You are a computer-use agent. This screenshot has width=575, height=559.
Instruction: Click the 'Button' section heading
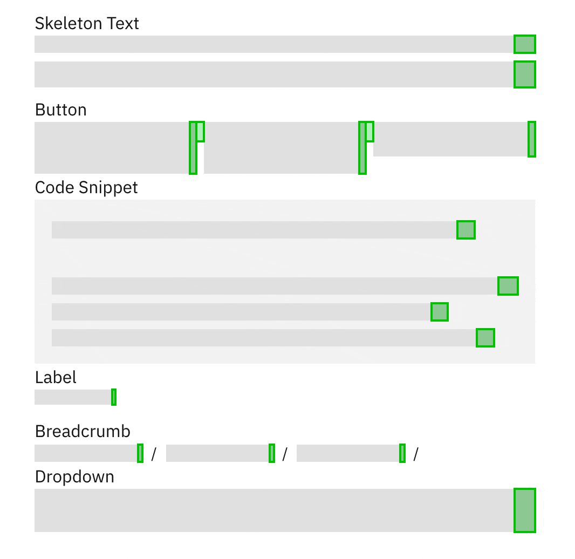[60, 110]
